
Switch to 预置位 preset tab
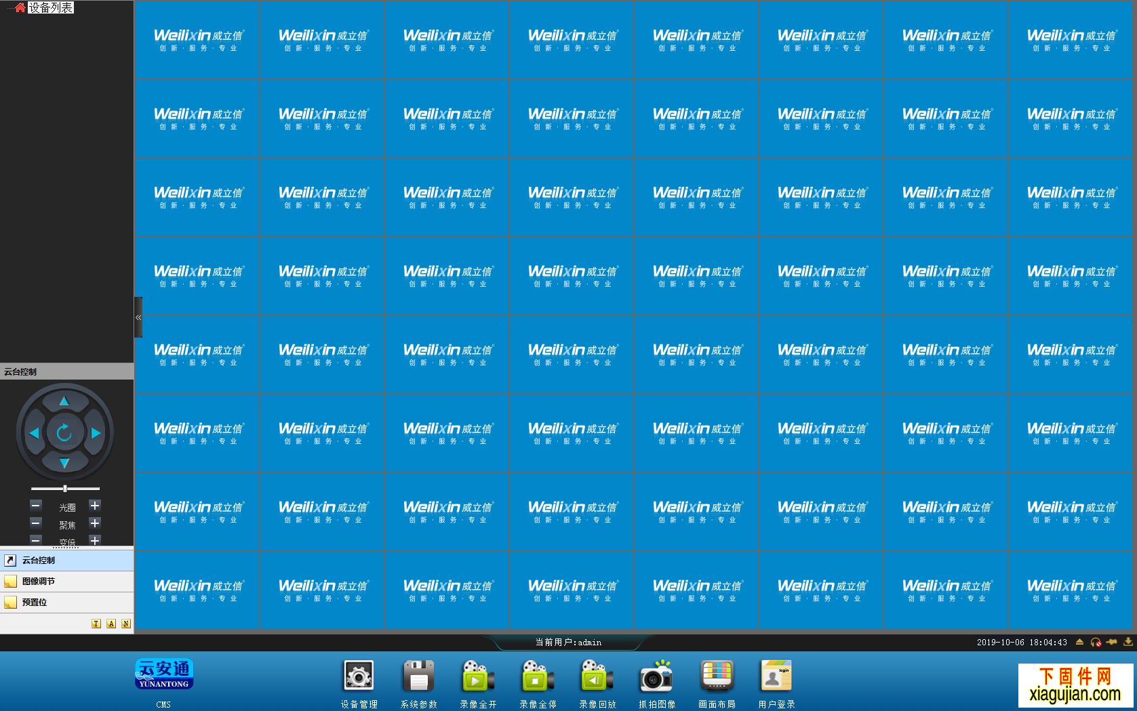pyautogui.click(x=66, y=603)
